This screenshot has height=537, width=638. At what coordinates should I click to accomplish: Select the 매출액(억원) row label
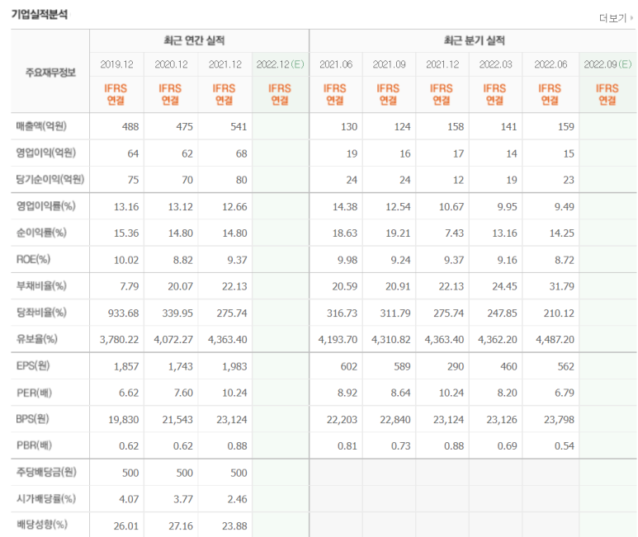(x=41, y=126)
